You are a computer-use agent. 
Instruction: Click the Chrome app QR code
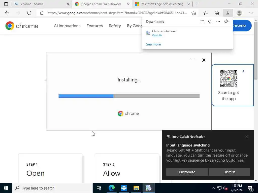pos(229,79)
